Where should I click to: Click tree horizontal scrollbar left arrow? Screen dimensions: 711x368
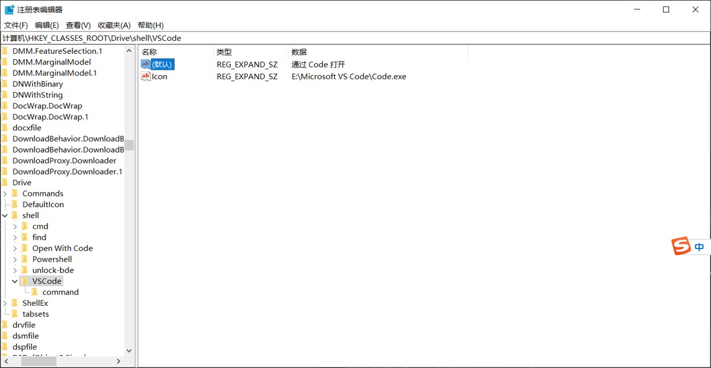(x=5, y=361)
